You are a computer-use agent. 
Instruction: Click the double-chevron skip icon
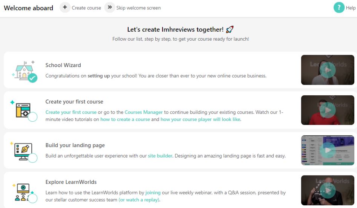coord(110,8)
